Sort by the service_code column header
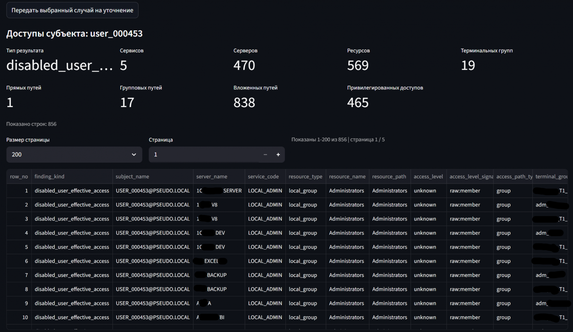Viewport: 573px width, 332px height. [265, 177]
